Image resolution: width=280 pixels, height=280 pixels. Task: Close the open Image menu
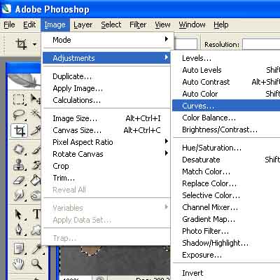click(x=55, y=24)
